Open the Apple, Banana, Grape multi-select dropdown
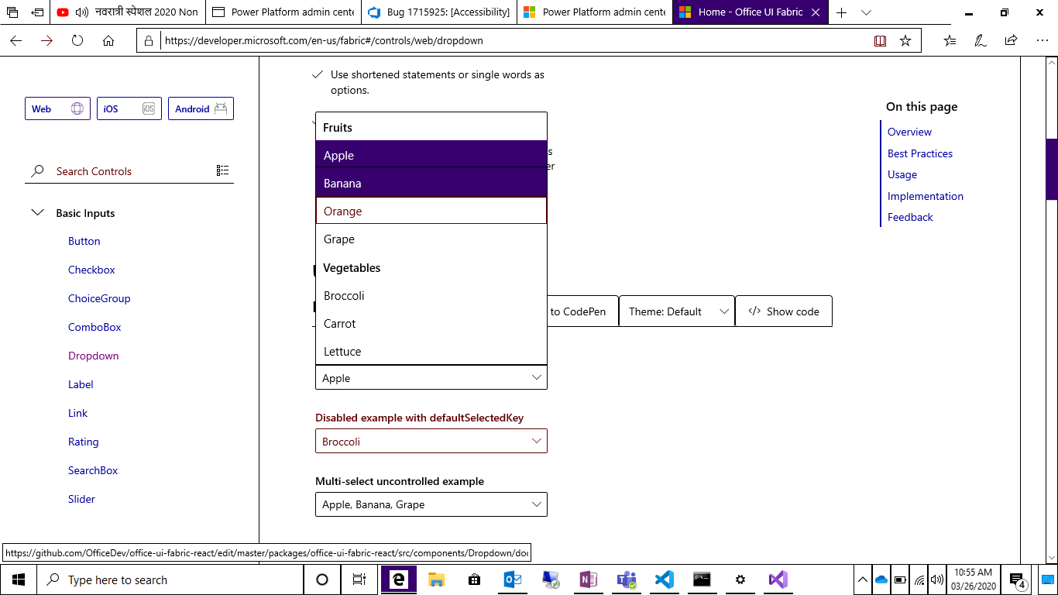Screen dimensions: 1058x595 pyautogui.click(x=431, y=504)
